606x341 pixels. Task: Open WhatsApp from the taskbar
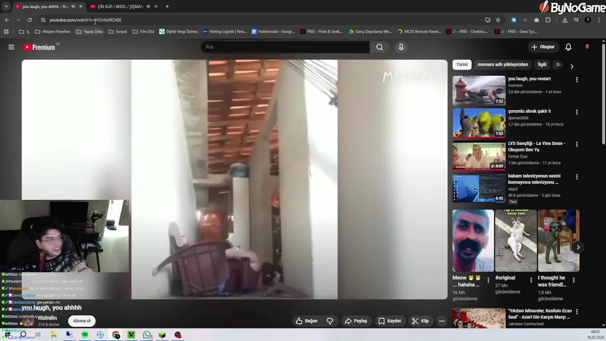pos(147,335)
